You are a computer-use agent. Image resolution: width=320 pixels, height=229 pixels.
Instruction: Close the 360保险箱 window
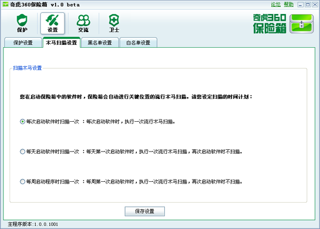point(315,4)
